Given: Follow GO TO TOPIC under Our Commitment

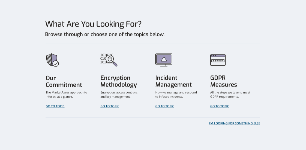Looking at the screenshot, I should click(55, 106).
